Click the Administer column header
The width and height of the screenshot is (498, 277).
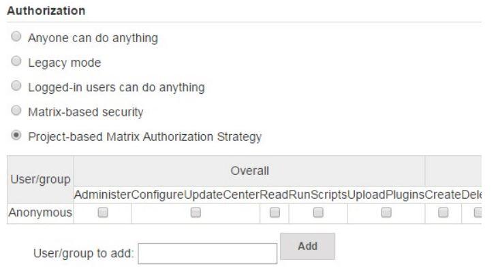(102, 194)
